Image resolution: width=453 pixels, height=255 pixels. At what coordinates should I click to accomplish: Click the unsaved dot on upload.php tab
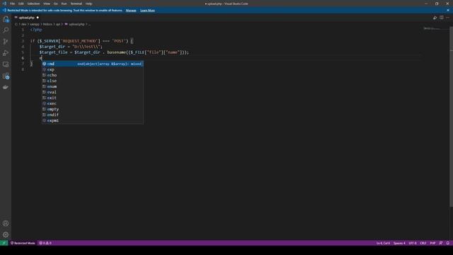[x=38, y=18]
